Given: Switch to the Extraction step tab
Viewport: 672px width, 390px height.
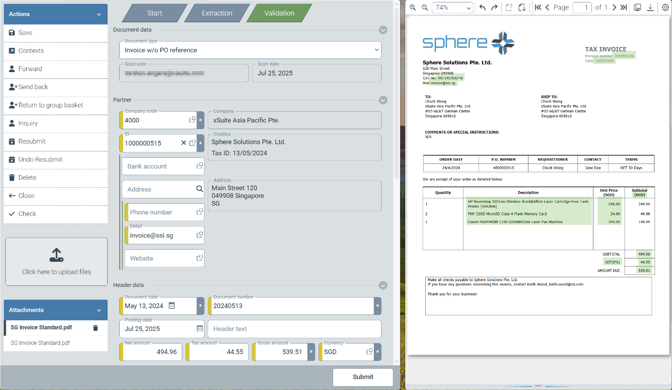Looking at the screenshot, I should pos(217,13).
